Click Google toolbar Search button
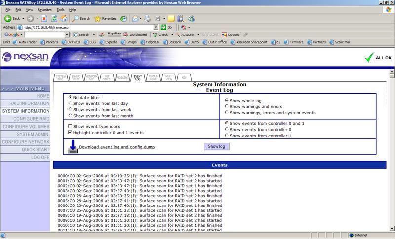Viewport: 395px width, 239px height. pyautogui.click(x=81, y=34)
